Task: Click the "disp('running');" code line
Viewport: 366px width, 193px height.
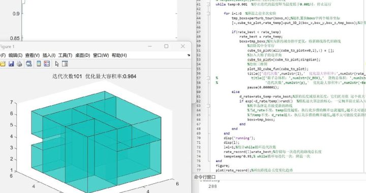Action: (x=239, y=138)
